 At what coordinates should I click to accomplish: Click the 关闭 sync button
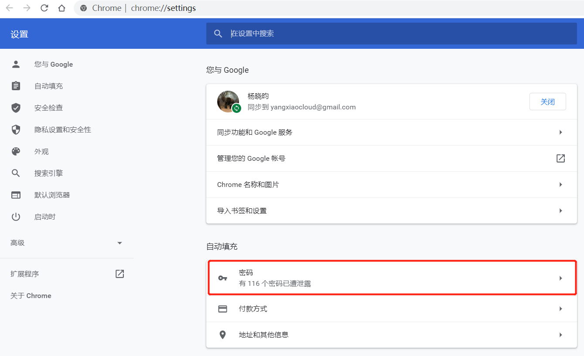click(x=548, y=102)
